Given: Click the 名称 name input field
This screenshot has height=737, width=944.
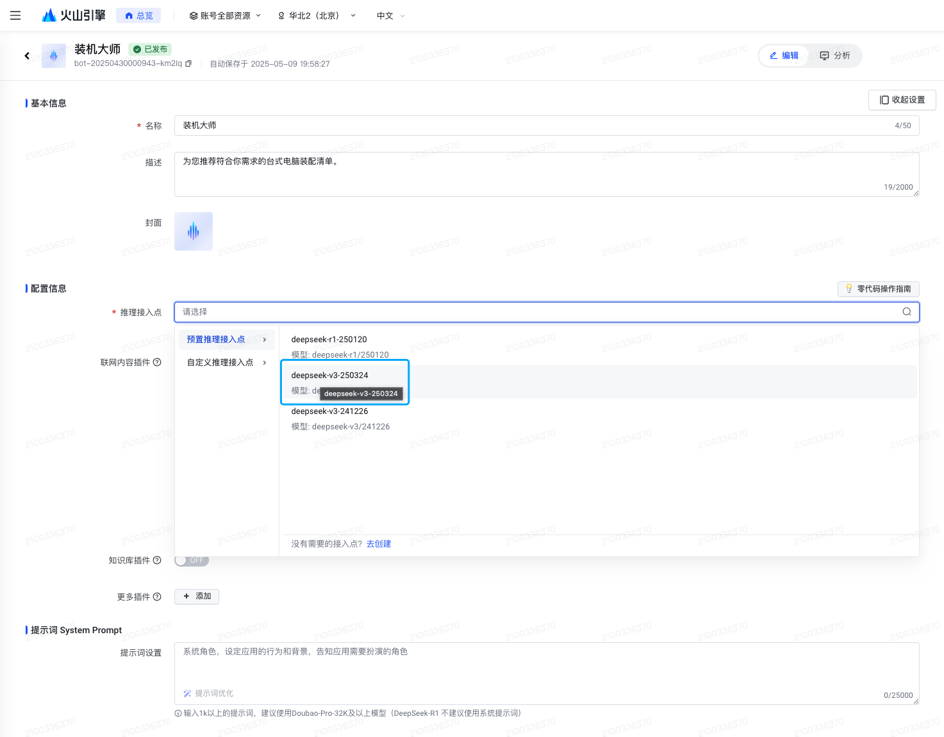Looking at the screenshot, I should [547, 126].
